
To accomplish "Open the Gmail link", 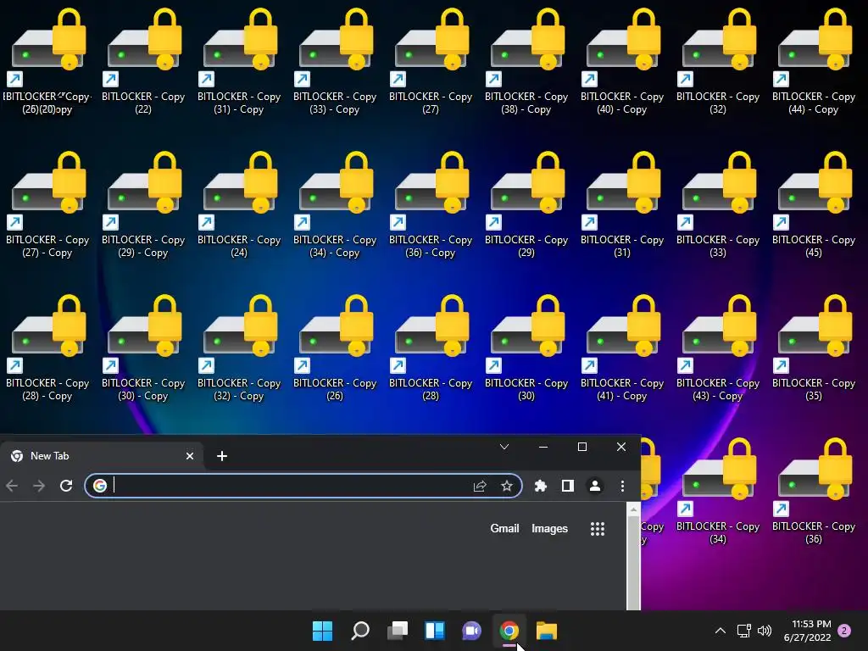I will 504,529.
